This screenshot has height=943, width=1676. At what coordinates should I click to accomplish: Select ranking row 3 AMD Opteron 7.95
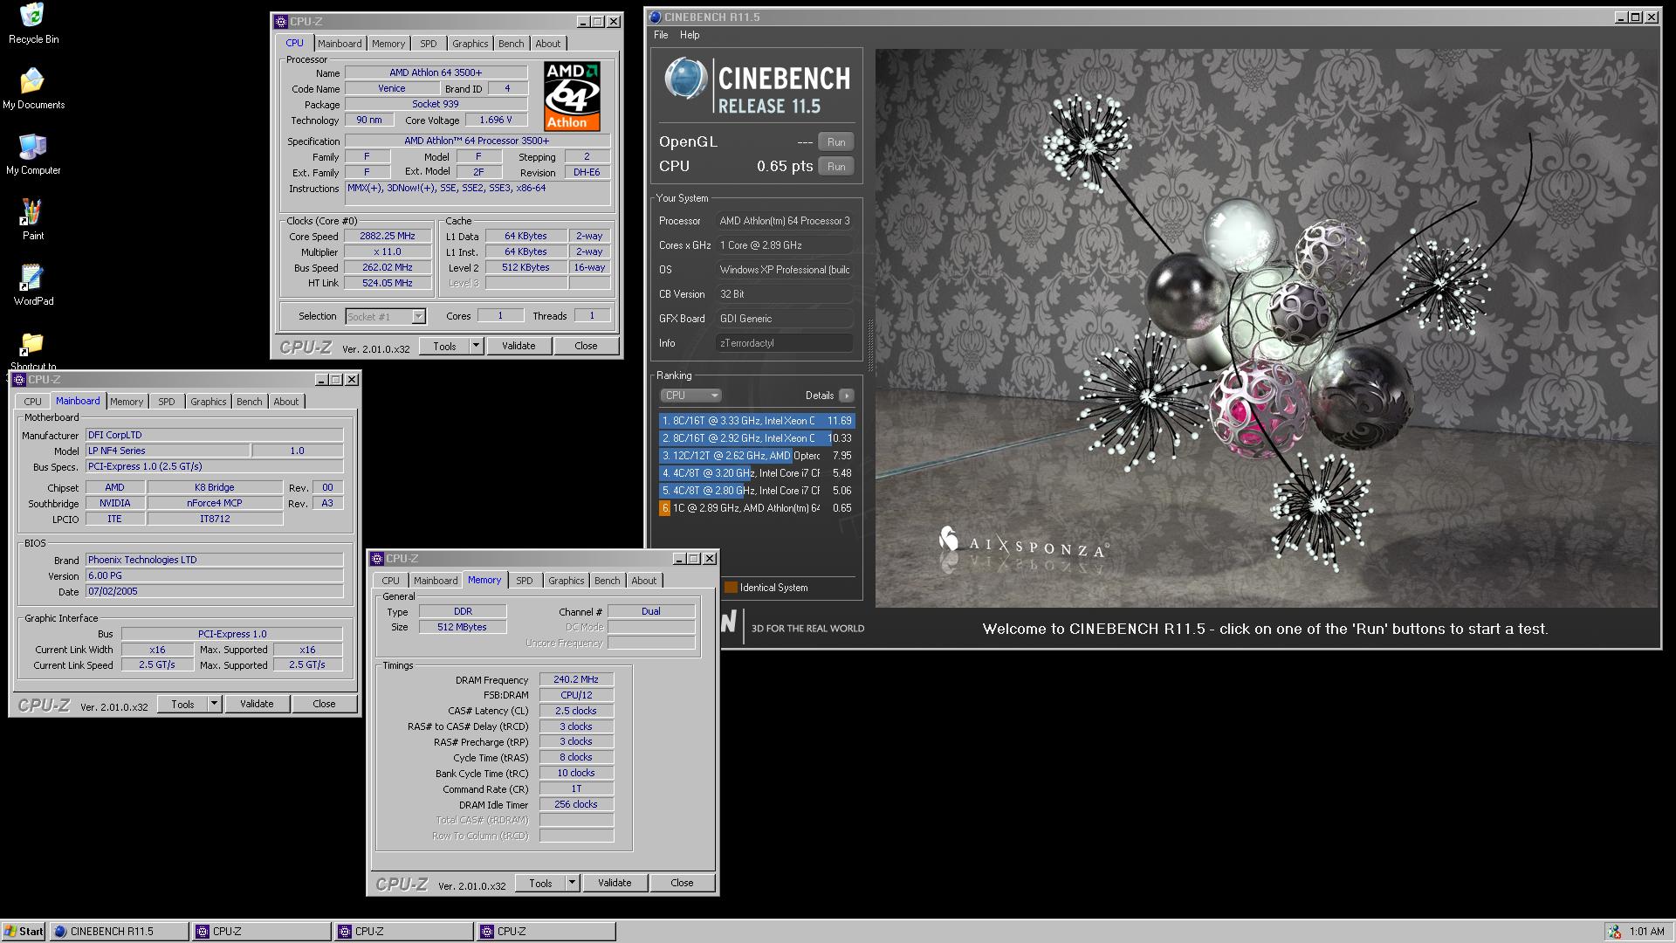[757, 456]
